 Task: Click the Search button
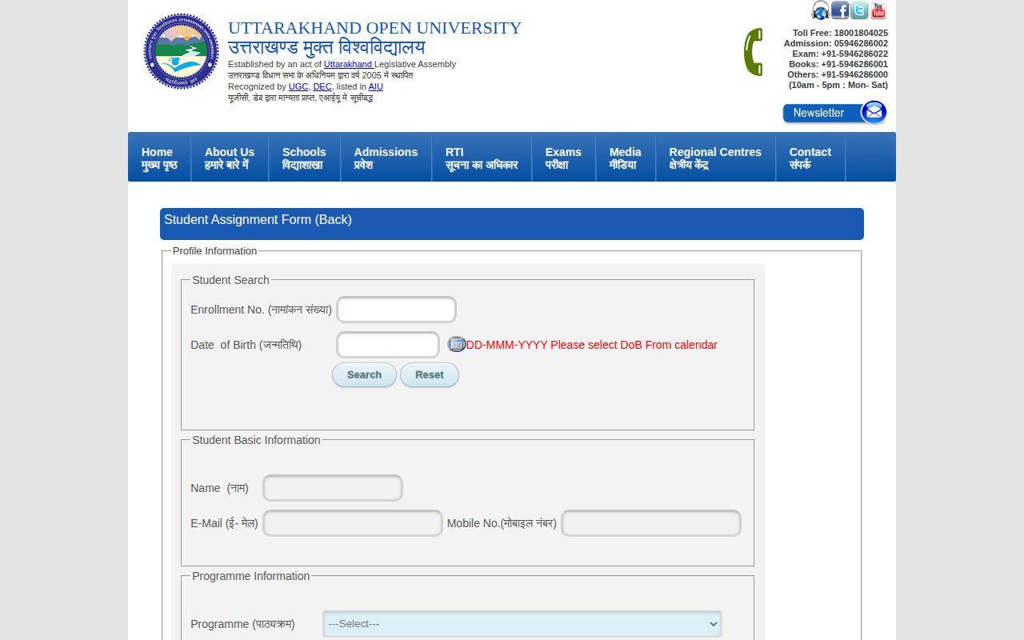(364, 374)
